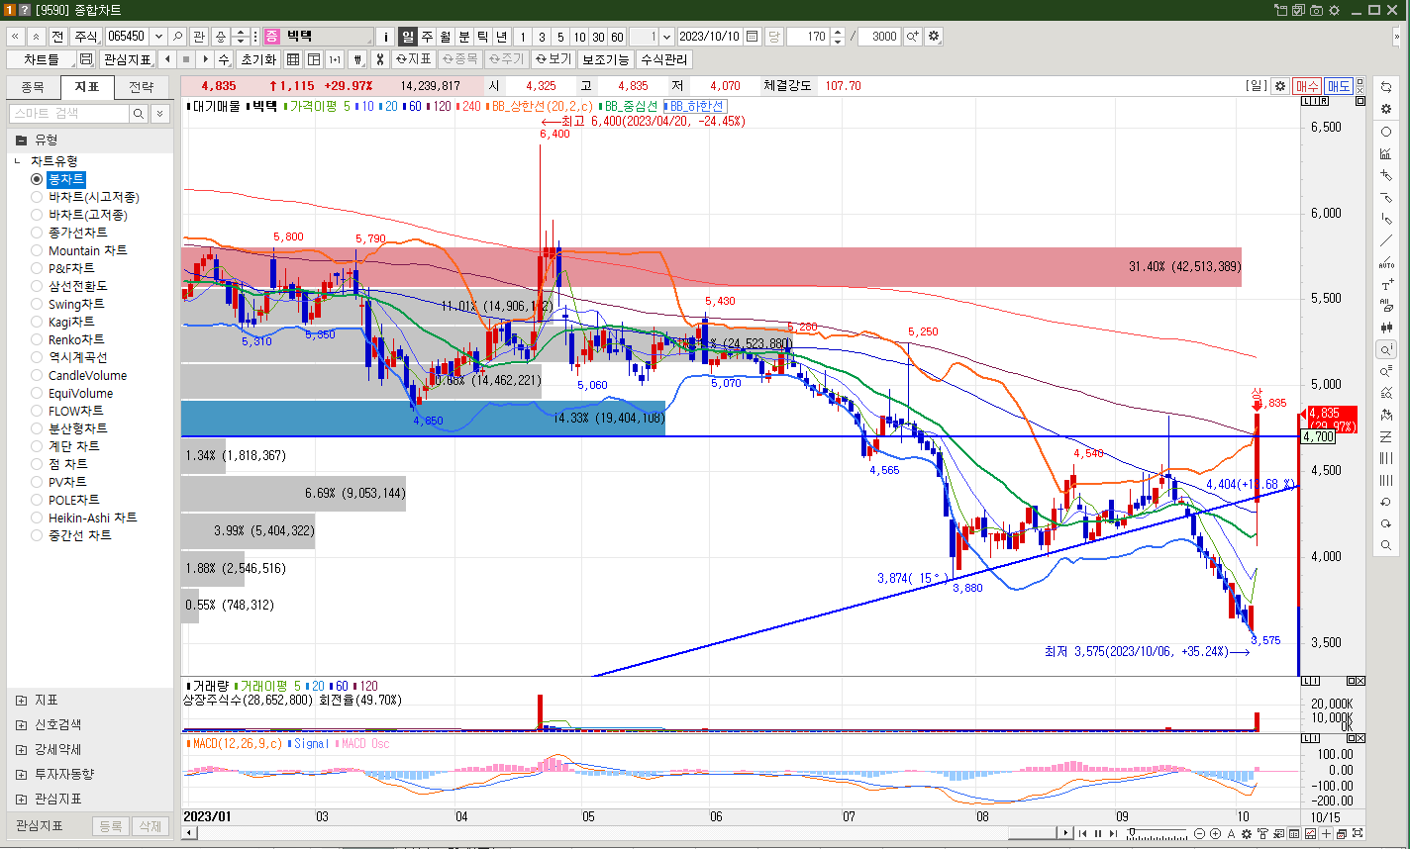Click the 관심지표 toolbar button
The image size is (1410, 849).
[128, 59]
